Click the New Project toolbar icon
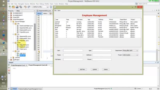The image size is (160, 90). click(x=13, y=7)
